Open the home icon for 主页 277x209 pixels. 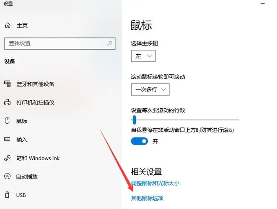pos(8,25)
